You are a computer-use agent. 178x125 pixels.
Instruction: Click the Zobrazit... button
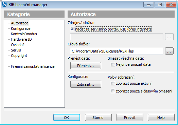coord(86,84)
